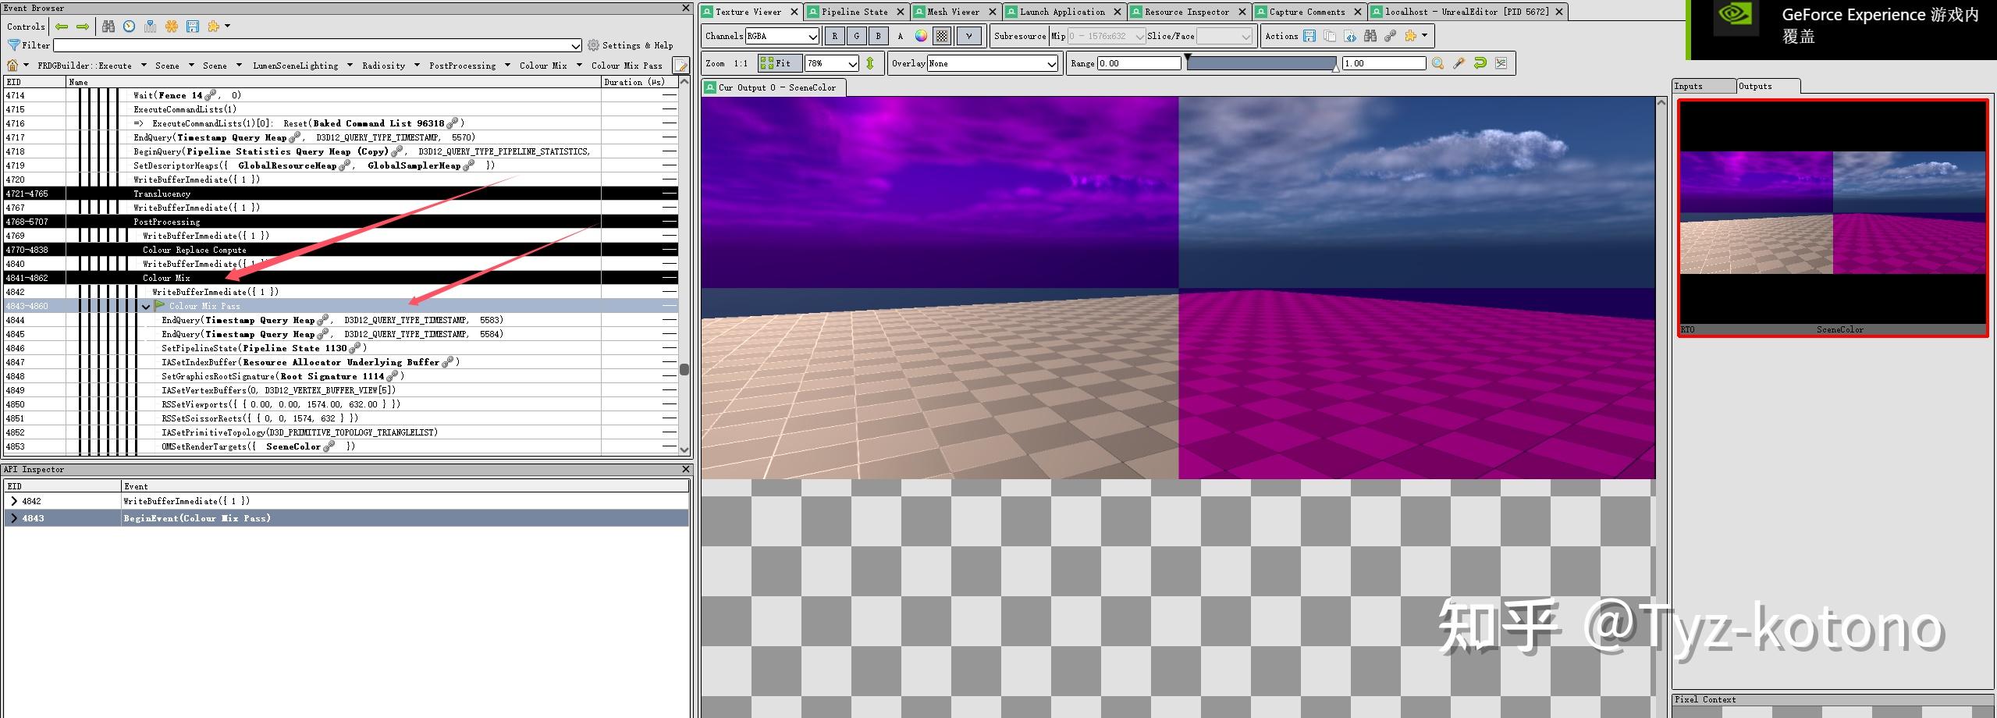This screenshot has height=718, width=1997.
Task: Select the pixel picker pen icon
Action: (1459, 64)
